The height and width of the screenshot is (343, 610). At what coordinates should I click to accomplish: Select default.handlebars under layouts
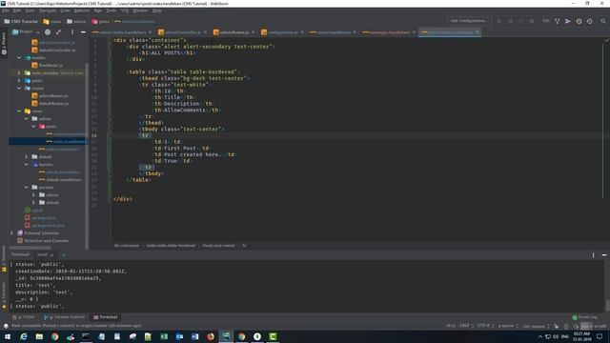60,180
